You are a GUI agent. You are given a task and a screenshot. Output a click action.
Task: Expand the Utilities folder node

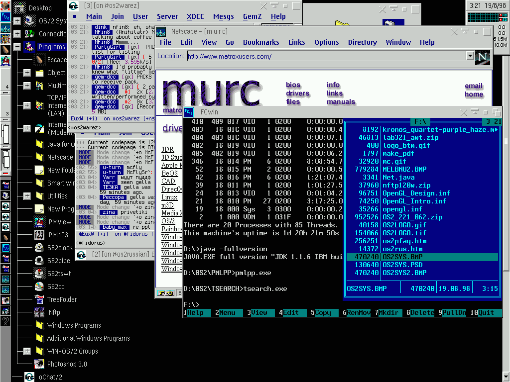27,196
